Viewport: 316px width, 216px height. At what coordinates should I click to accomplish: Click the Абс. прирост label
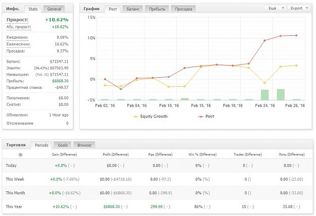tap(19, 27)
